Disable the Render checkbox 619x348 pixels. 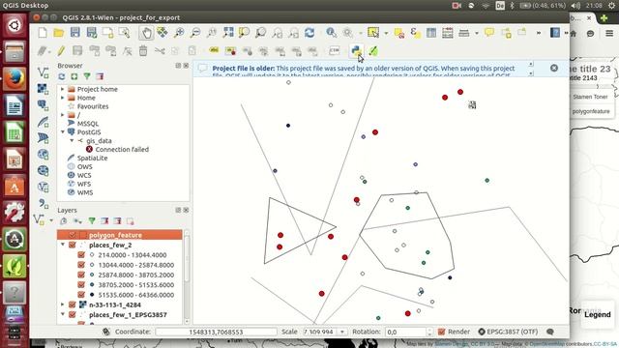pyautogui.click(x=442, y=332)
